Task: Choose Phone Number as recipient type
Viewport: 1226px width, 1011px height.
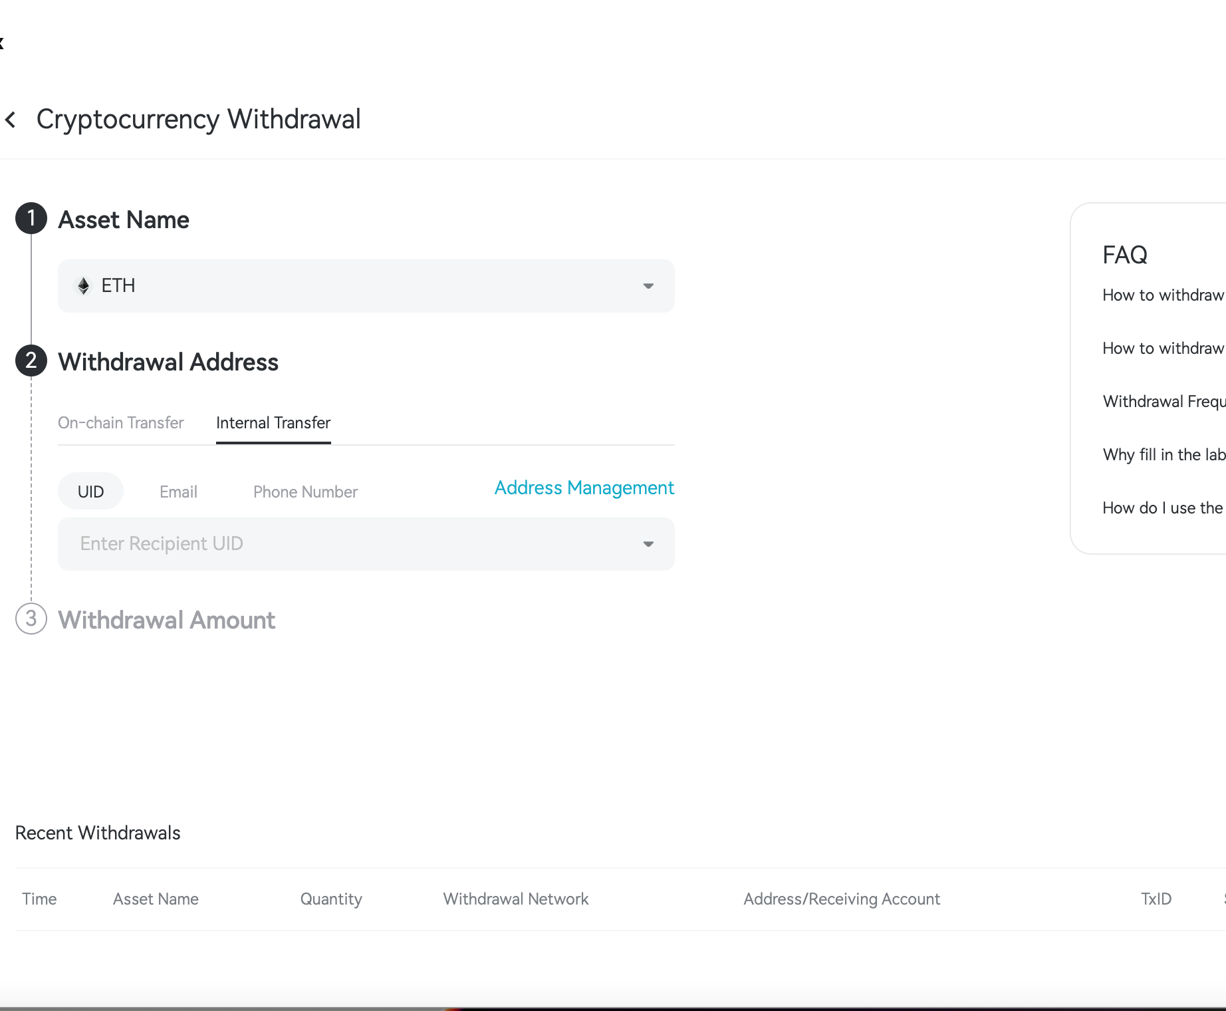Action: pos(305,492)
